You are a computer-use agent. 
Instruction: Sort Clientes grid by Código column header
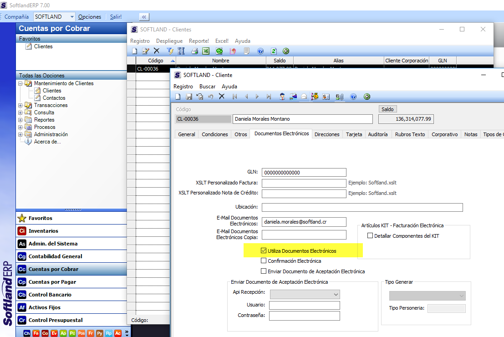point(156,61)
